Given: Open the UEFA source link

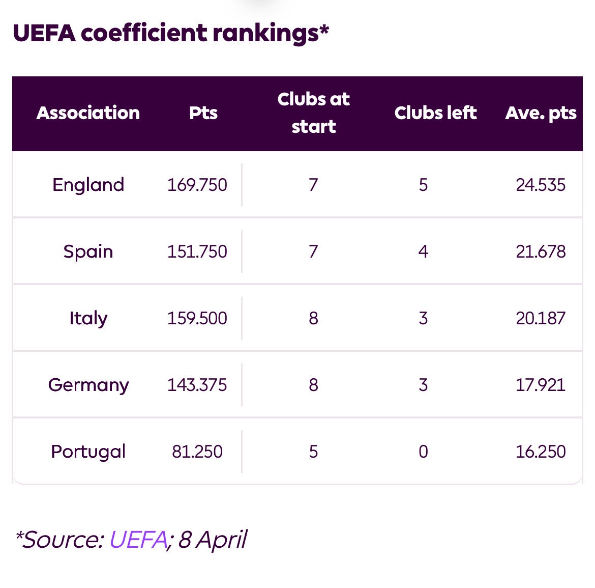Looking at the screenshot, I should 138,539.
